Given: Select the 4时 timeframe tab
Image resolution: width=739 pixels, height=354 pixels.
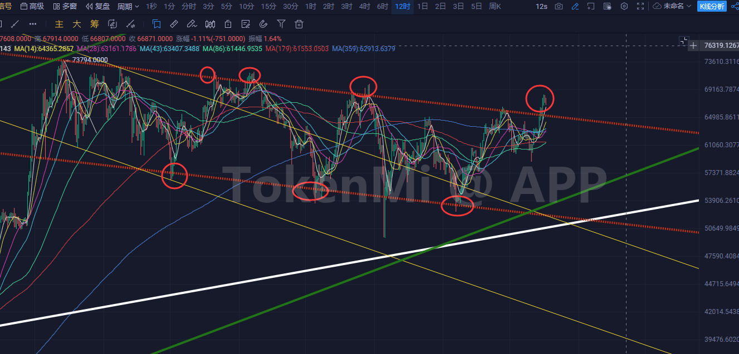Looking at the screenshot, I should coord(364,7).
